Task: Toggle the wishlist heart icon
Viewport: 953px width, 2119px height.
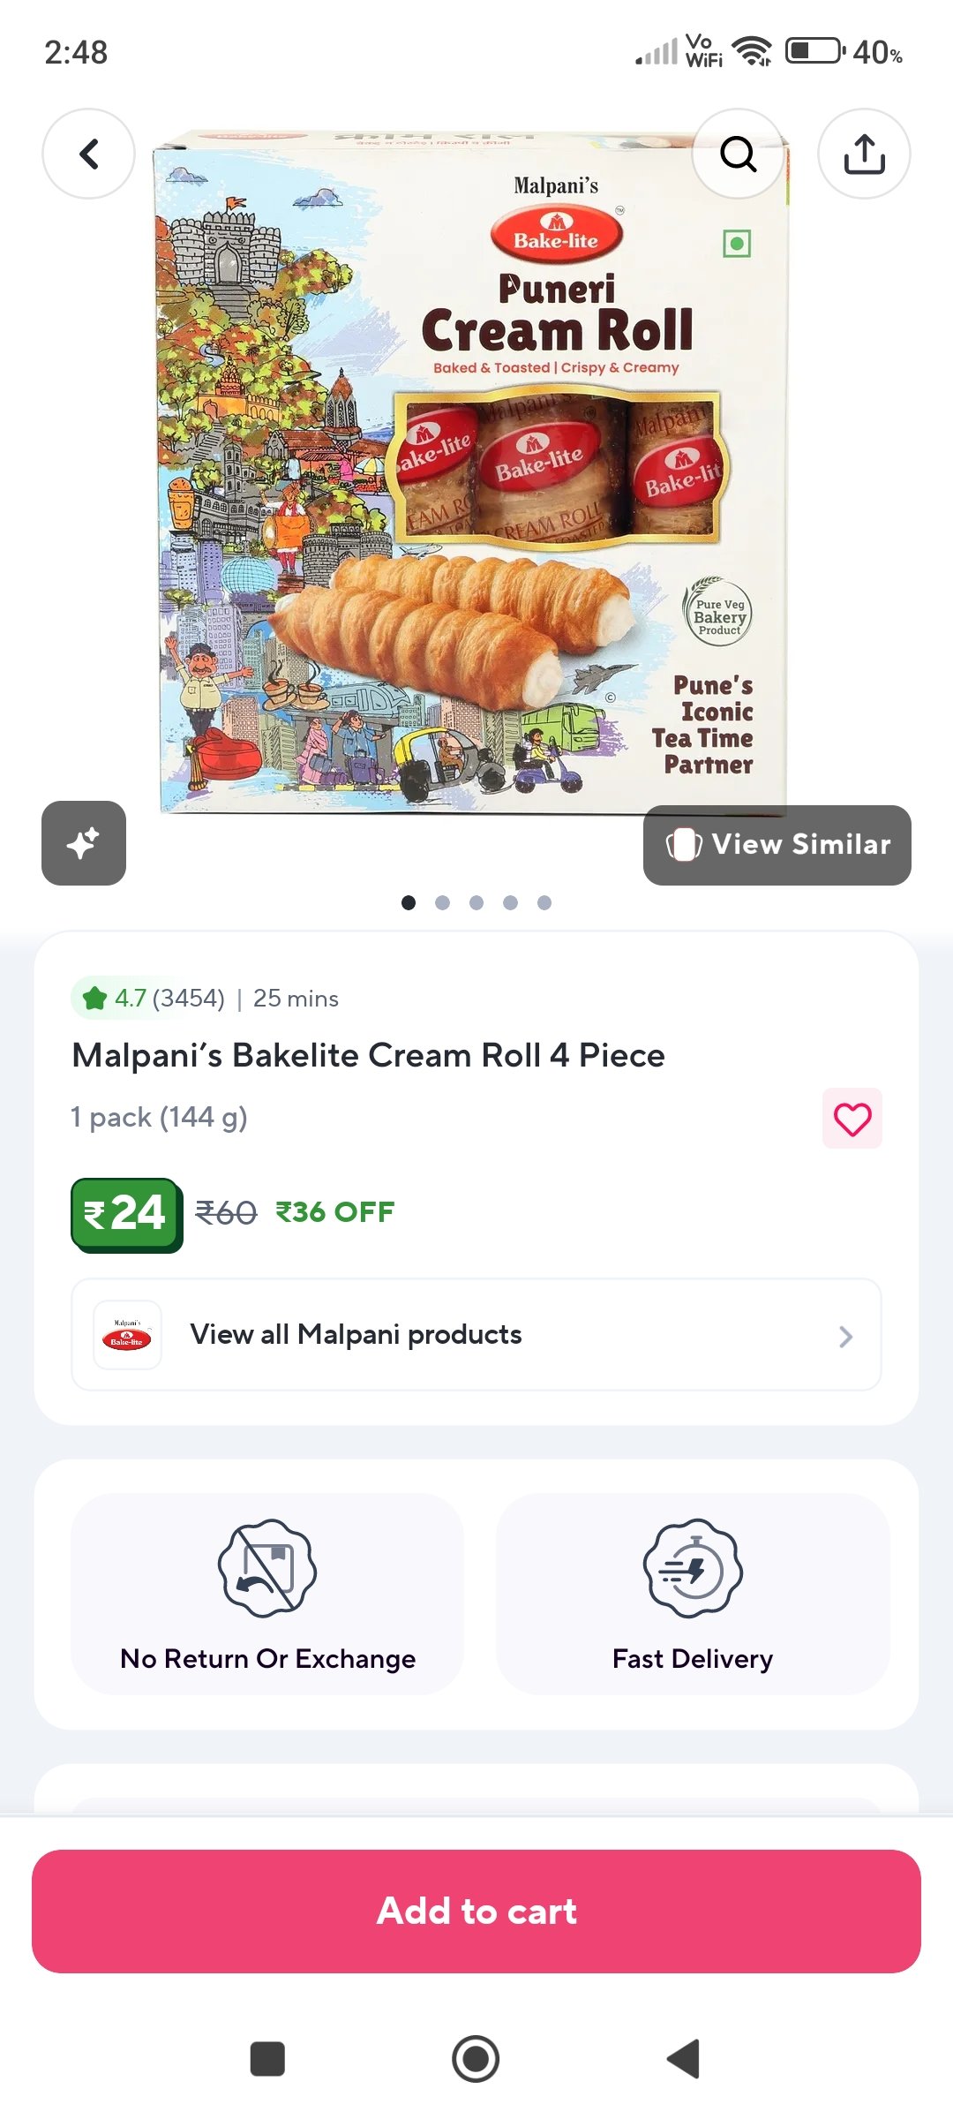Action: (852, 1119)
